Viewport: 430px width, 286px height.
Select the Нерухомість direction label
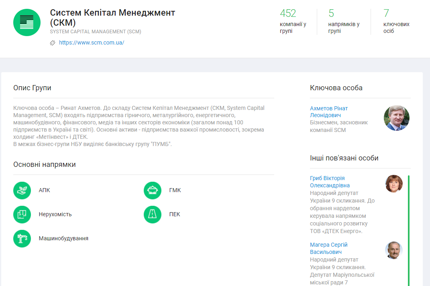tap(55, 214)
